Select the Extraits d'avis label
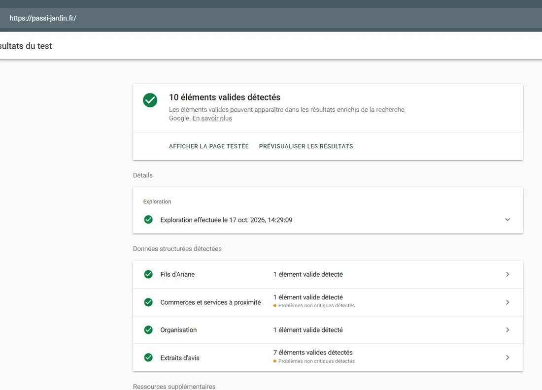Image resolution: width=542 pixels, height=390 pixels. coord(180,358)
